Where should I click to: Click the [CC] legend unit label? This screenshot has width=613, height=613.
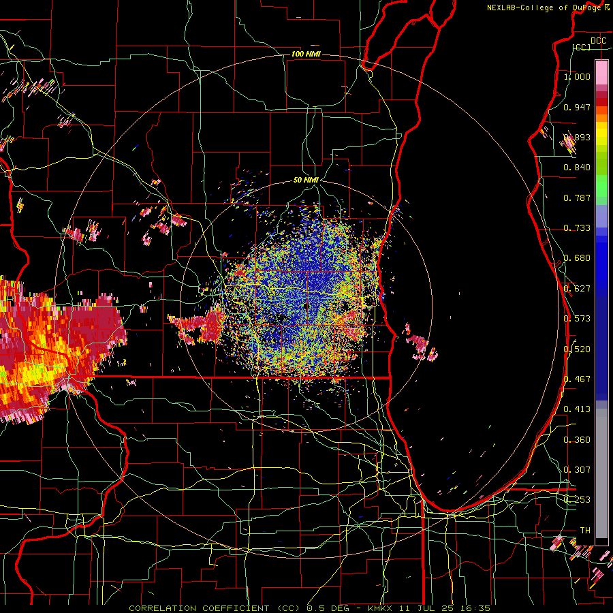pos(582,47)
